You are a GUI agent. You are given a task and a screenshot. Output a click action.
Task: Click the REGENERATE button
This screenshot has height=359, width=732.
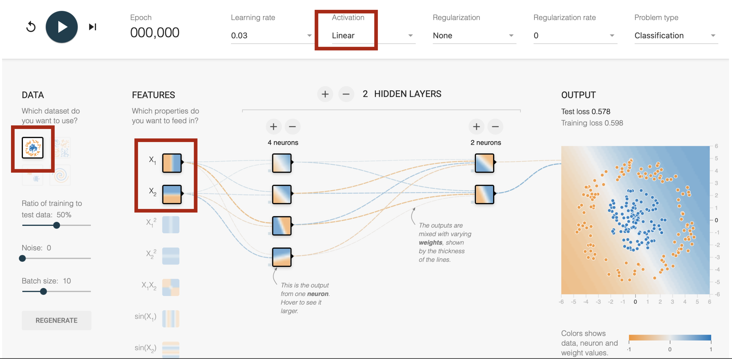(x=57, y=320)
